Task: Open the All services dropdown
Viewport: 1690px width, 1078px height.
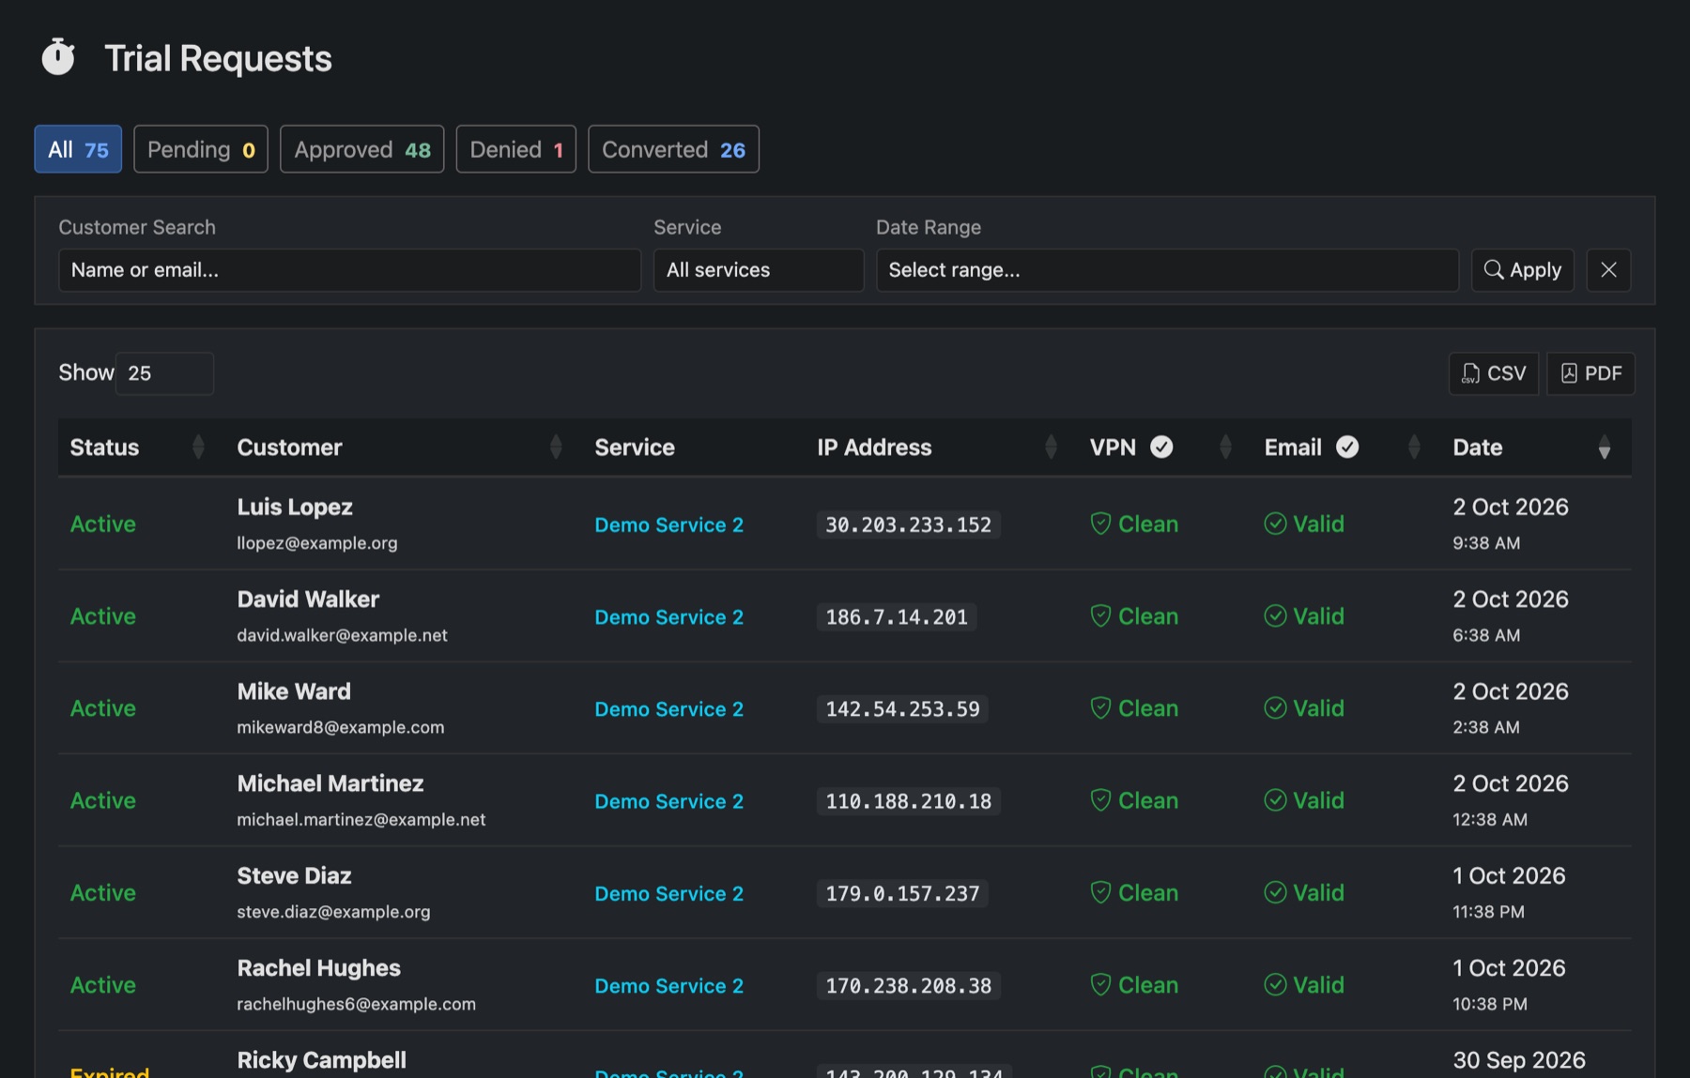Action: pos(759,270)
